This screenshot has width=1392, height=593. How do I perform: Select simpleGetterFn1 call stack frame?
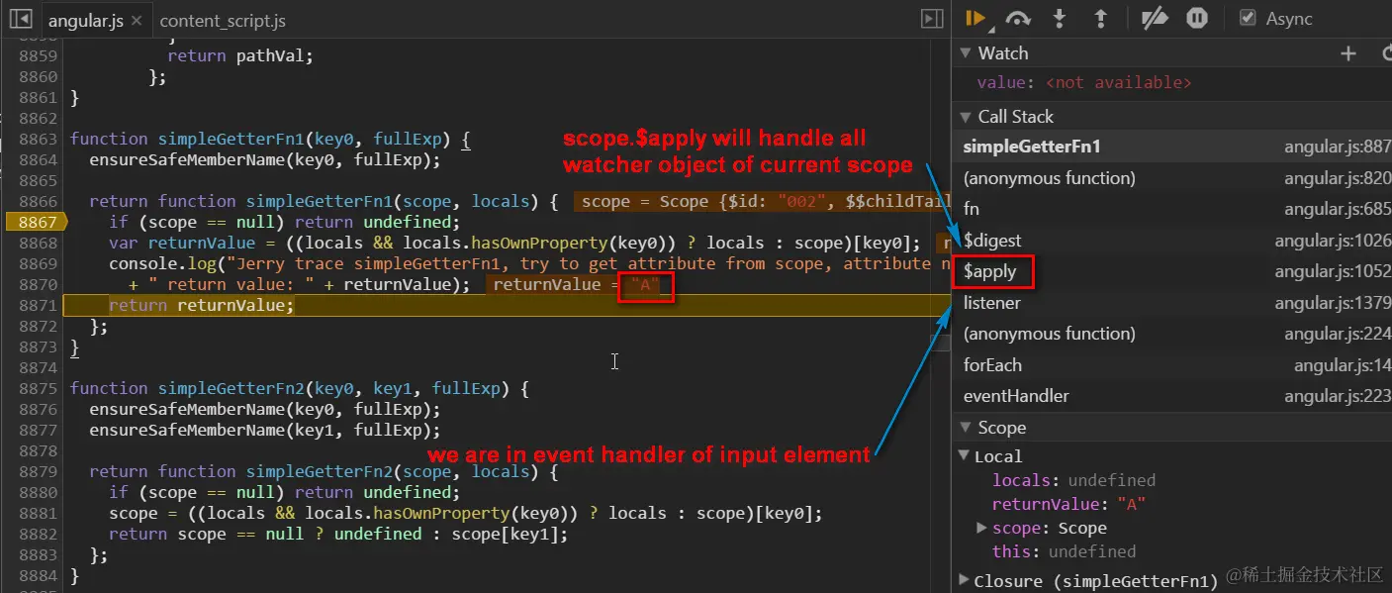(x=1171, y=147)
